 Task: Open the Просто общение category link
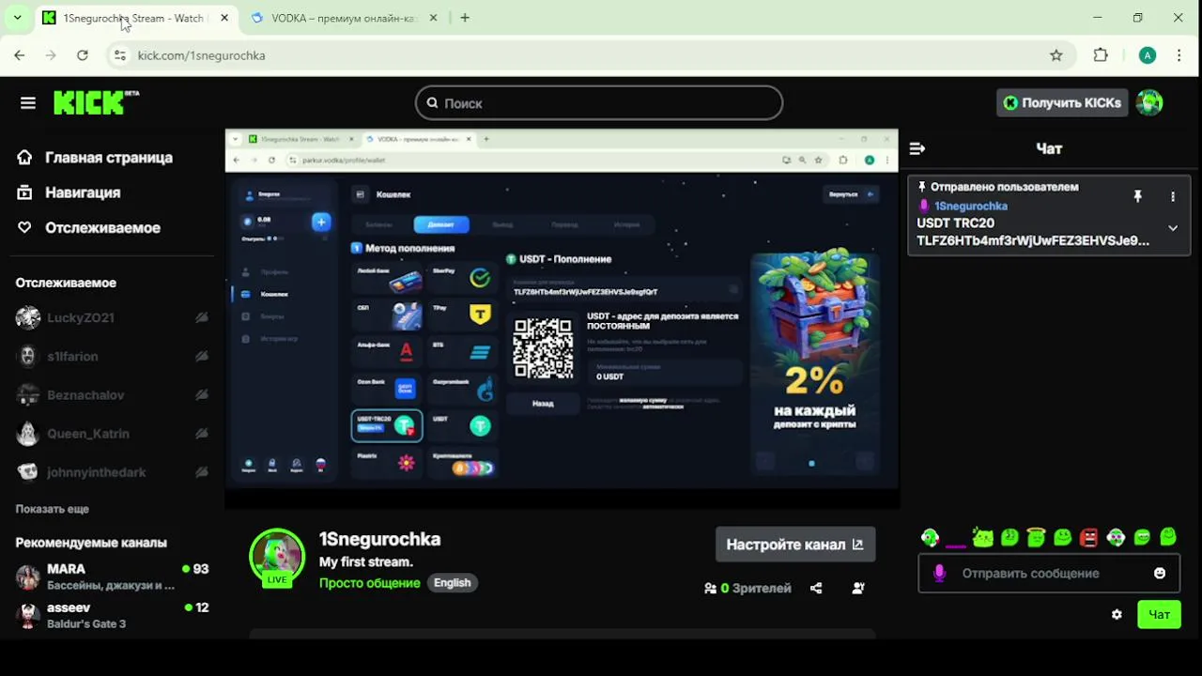pos(369,583)
